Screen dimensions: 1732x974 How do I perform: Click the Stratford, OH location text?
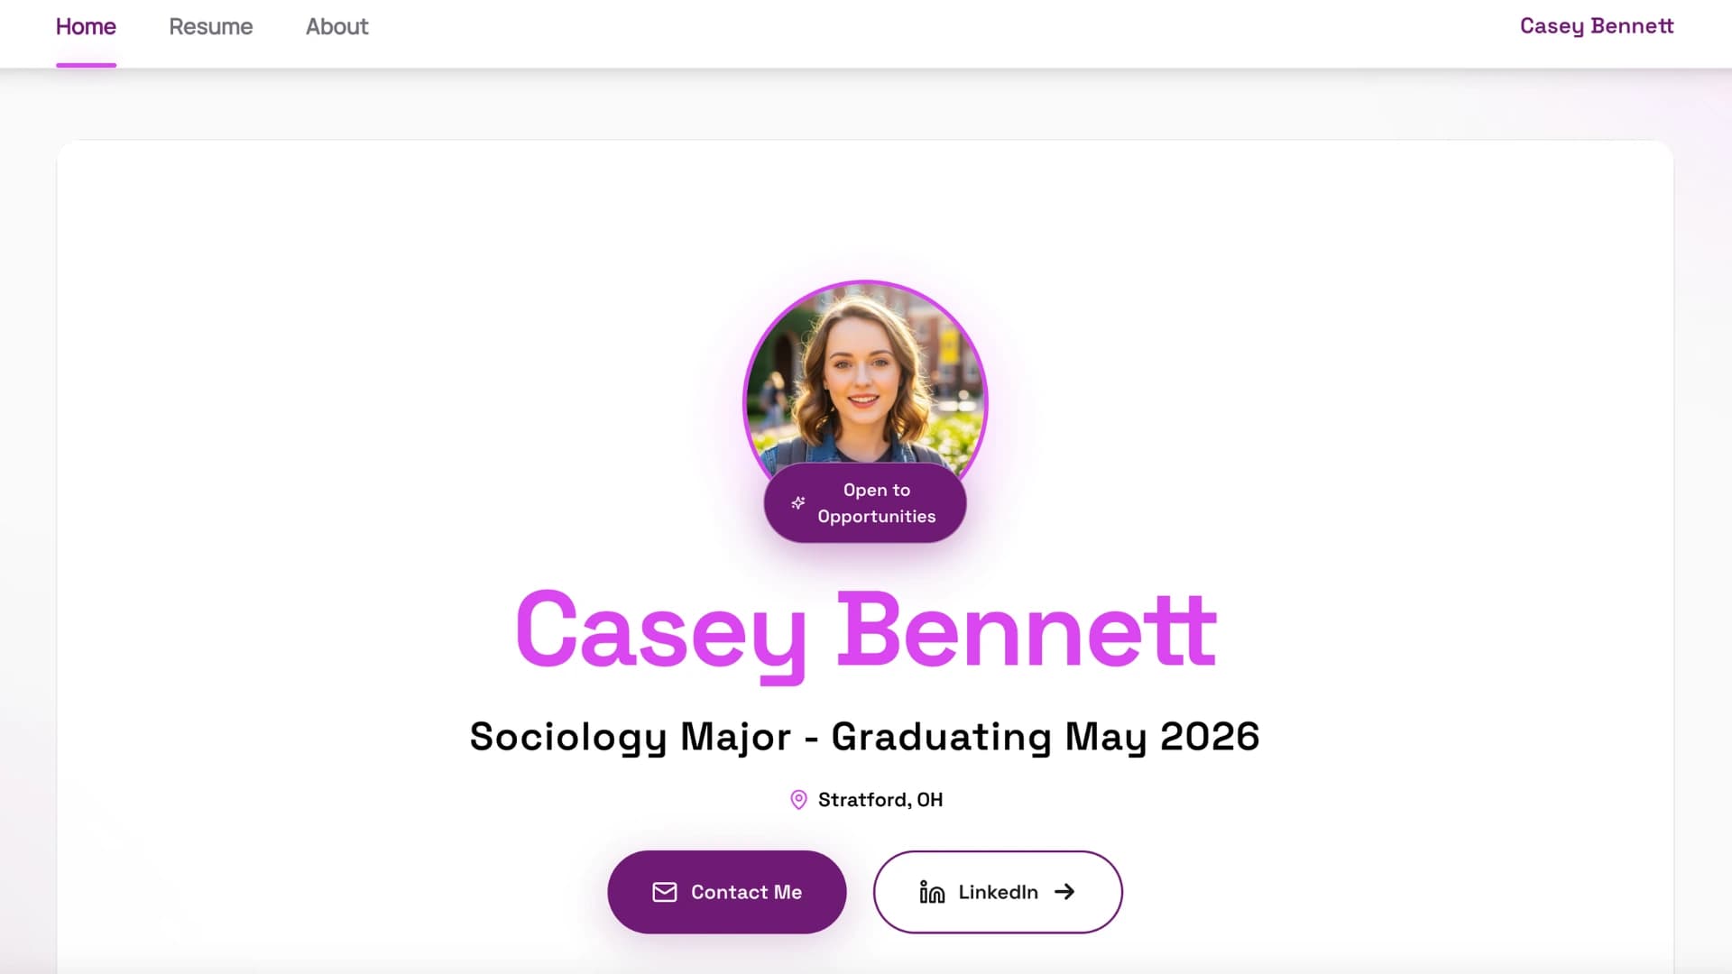[880, 800]
